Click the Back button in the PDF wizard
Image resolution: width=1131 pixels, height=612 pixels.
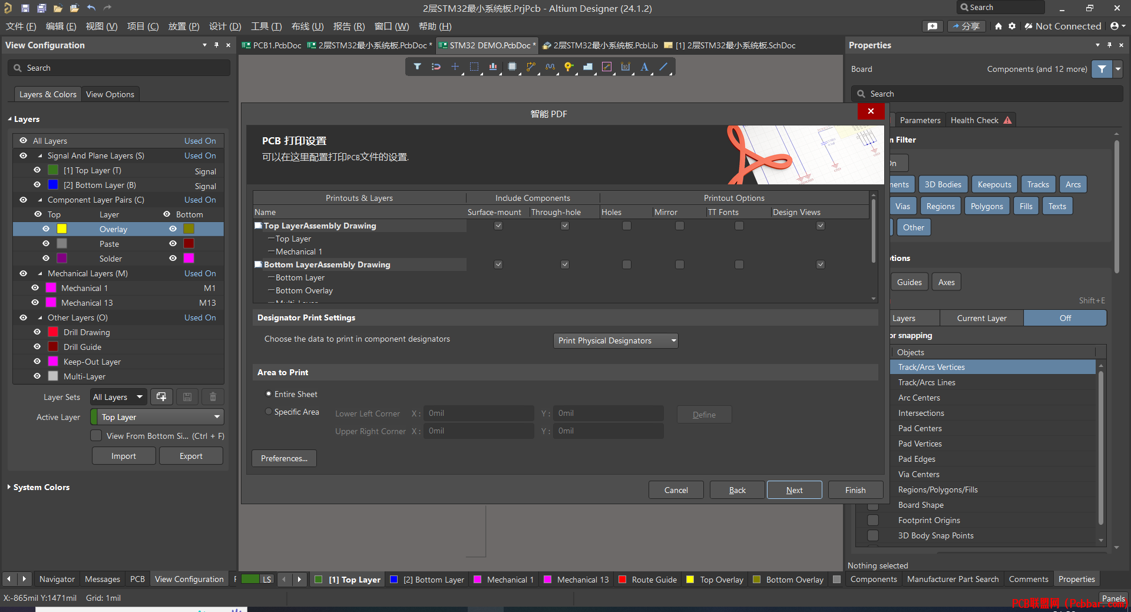pyautogui.click(x=737, y=490)
